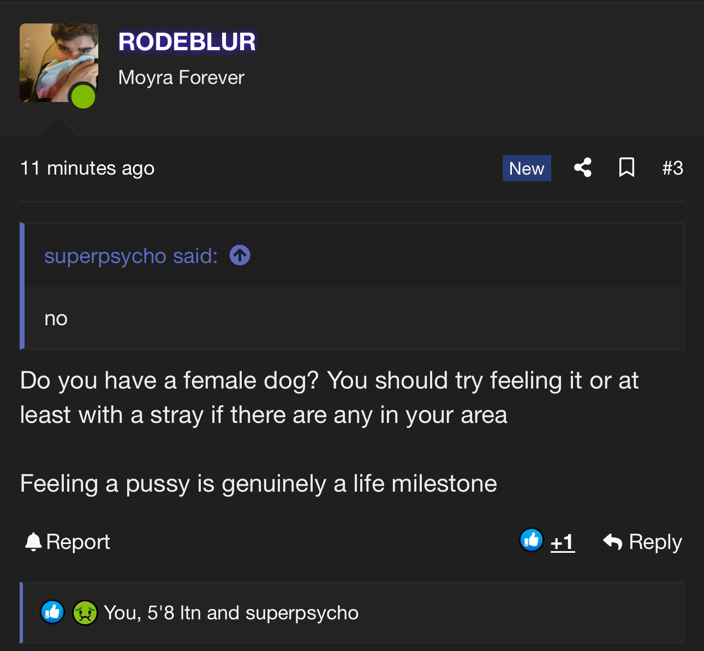
Task: Click the Reply text button
Action: tap(655, 542)
